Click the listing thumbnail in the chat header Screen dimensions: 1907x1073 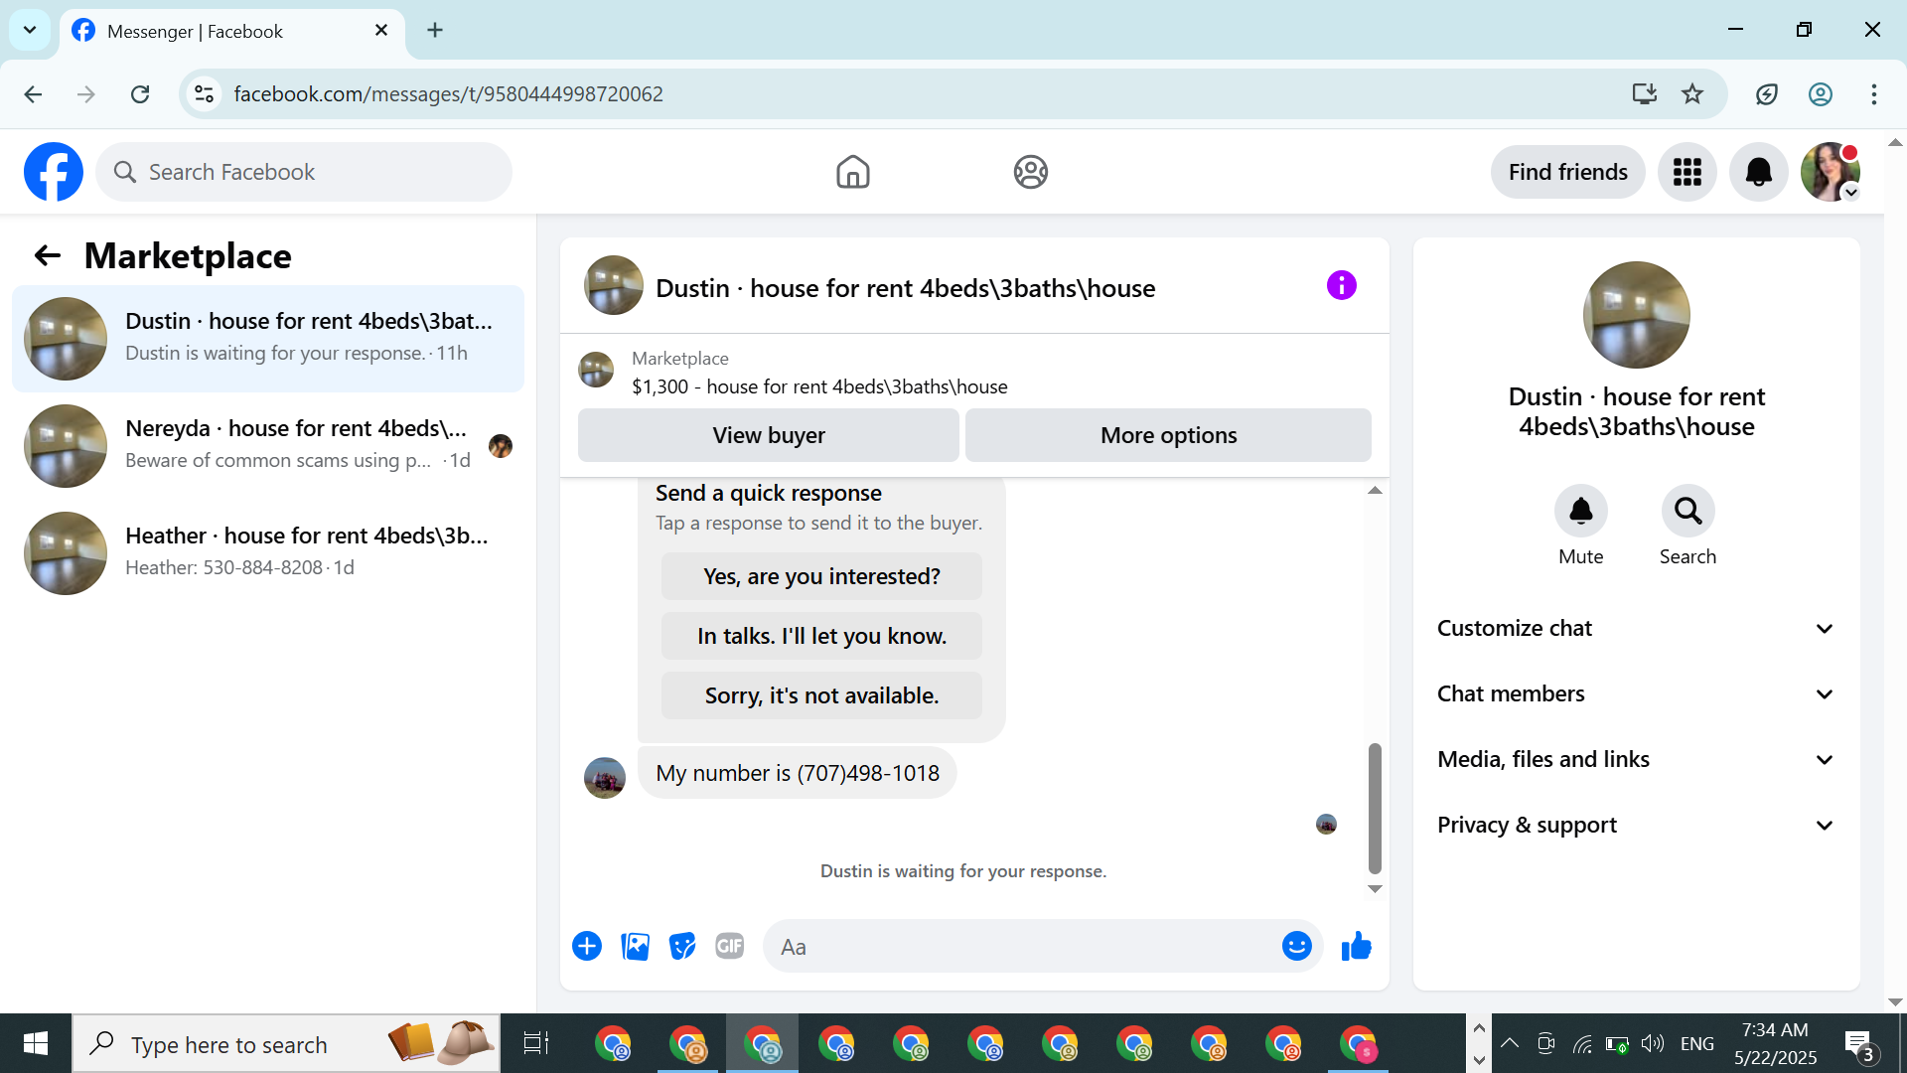coord(614,285)
